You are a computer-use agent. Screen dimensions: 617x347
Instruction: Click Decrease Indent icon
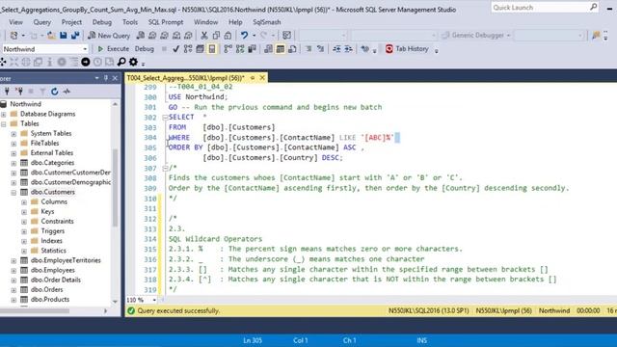336,49
